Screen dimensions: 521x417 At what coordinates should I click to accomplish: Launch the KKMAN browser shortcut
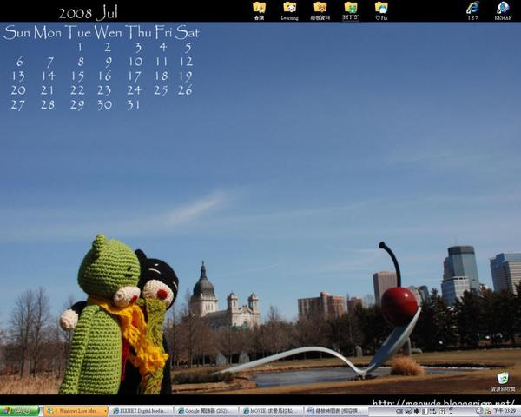(x=503, y=11)
